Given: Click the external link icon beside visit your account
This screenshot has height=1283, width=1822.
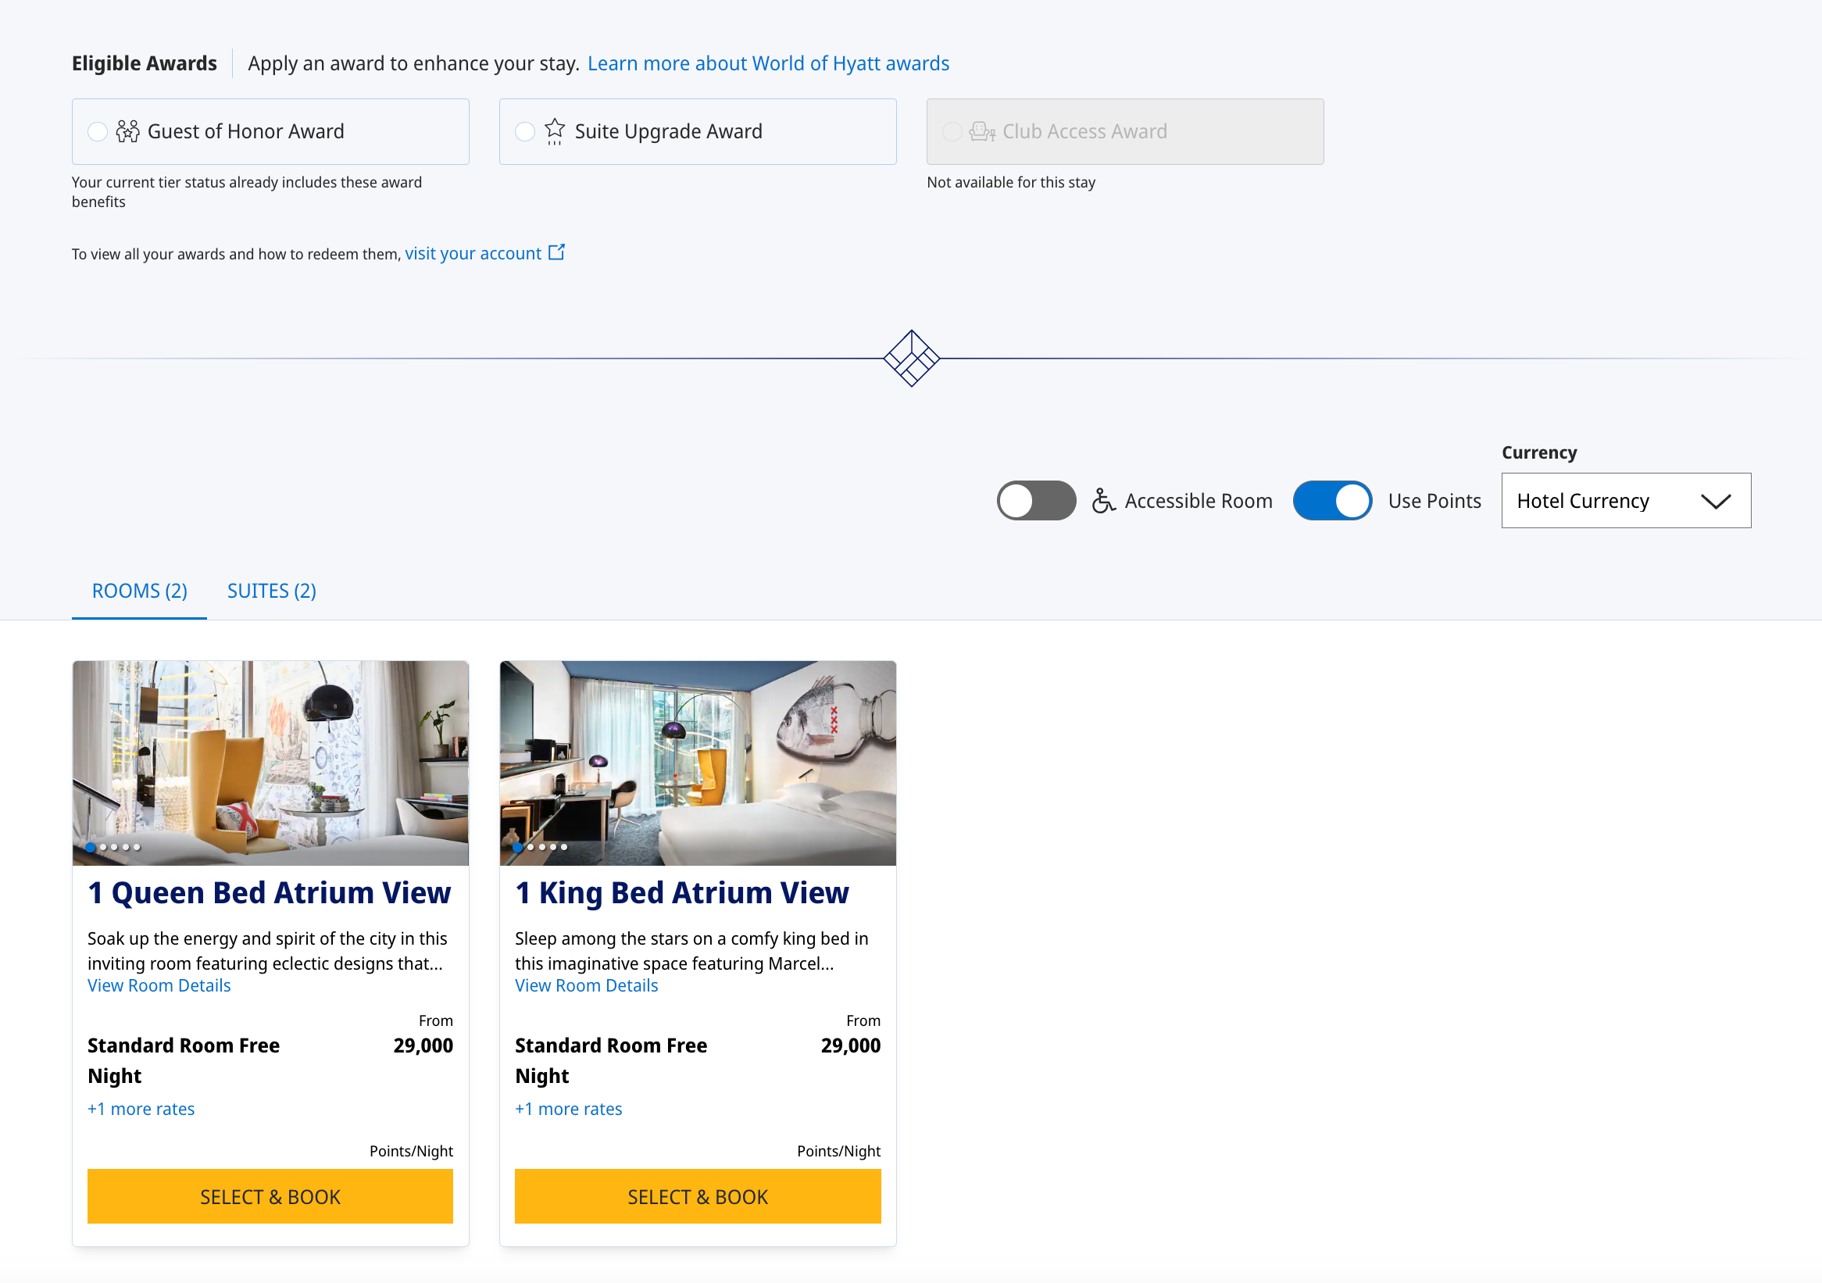Looking at the screenshot, I should (557, 252).
